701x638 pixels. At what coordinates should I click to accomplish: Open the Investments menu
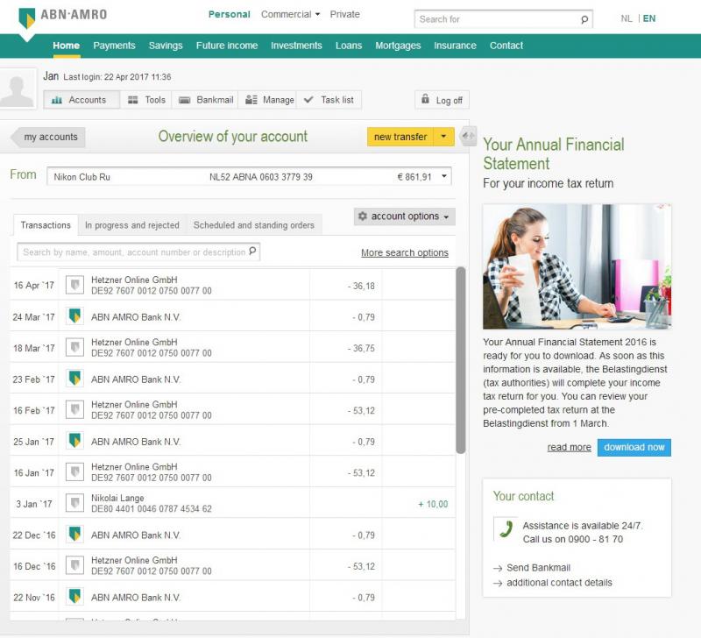pyautogui.click(x=296, y=46)
